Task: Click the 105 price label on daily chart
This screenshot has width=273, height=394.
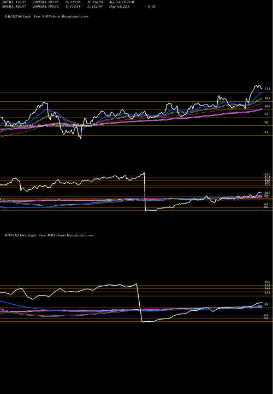Action: (x=267, y=99)
